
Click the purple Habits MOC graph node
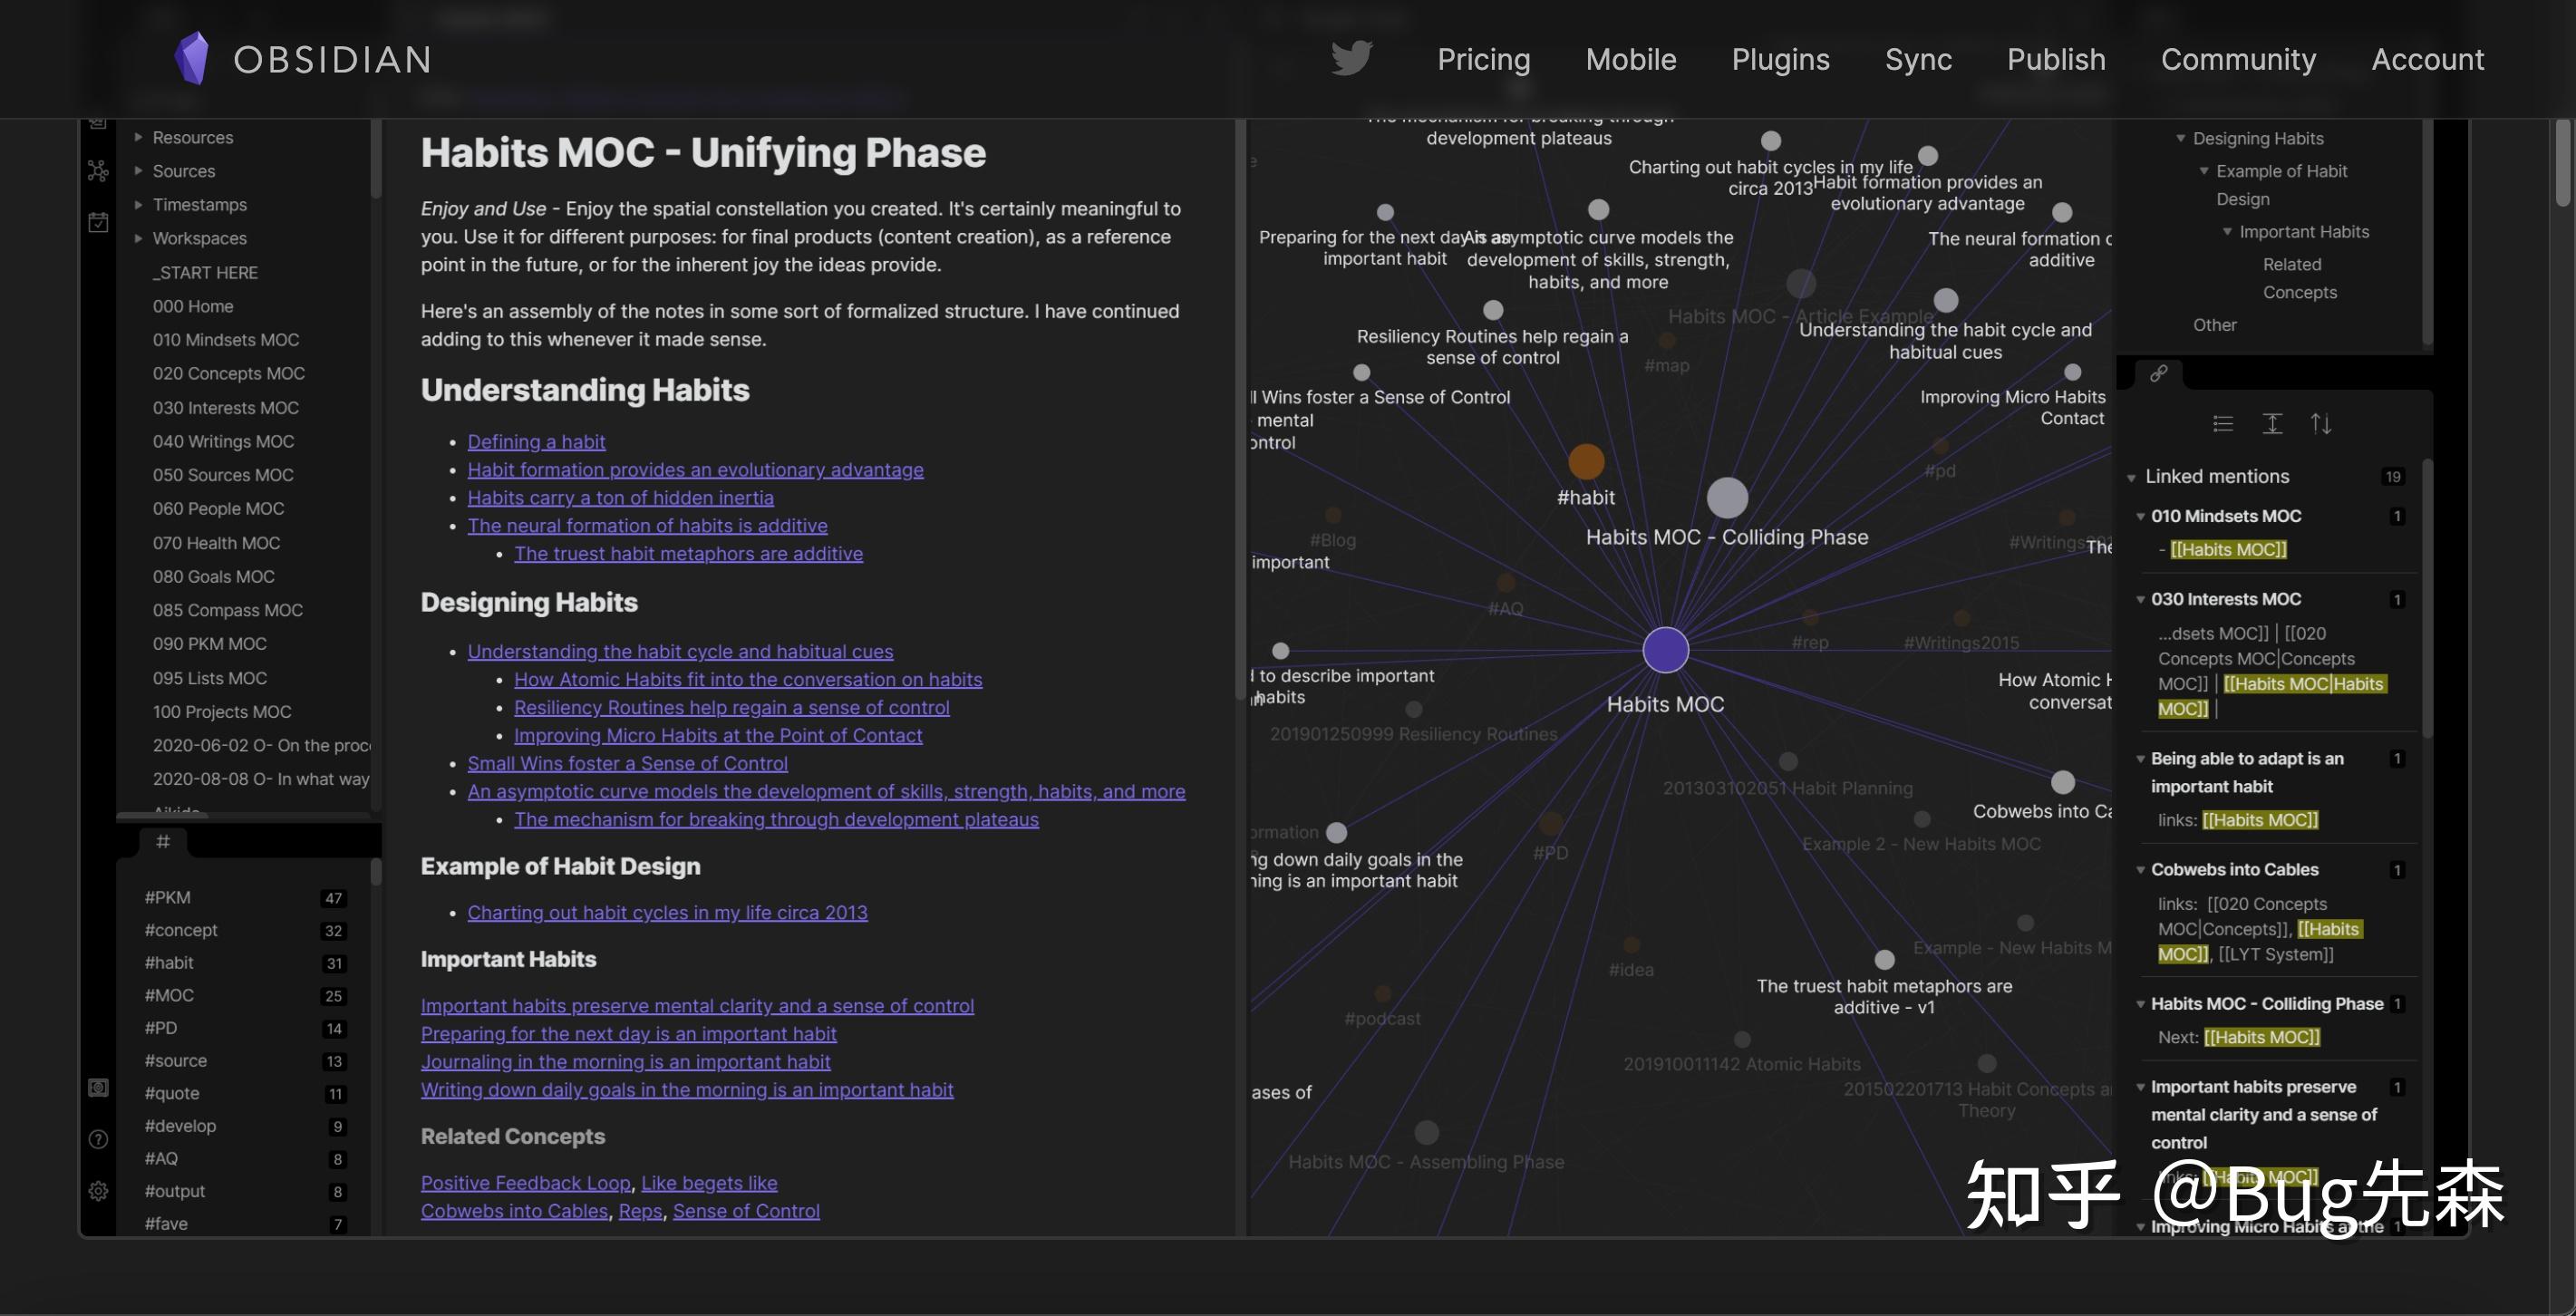[x=1665, y=650]
